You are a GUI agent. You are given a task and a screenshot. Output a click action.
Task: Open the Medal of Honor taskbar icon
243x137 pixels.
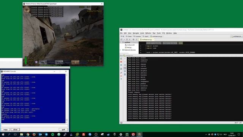pyautogui.click(x=139, y=134)
